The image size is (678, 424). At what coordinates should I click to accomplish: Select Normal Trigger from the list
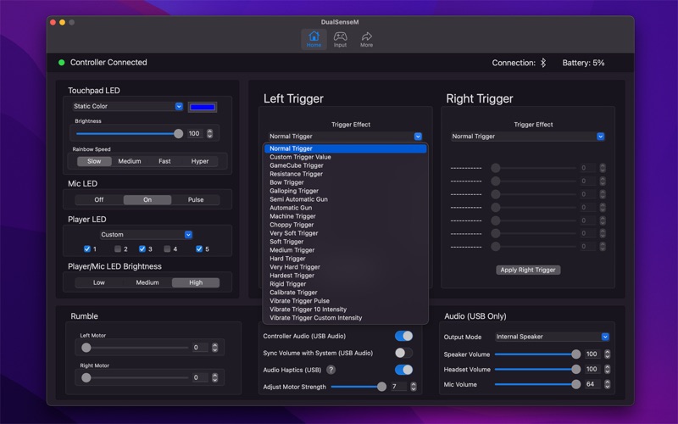click(346, 148)
